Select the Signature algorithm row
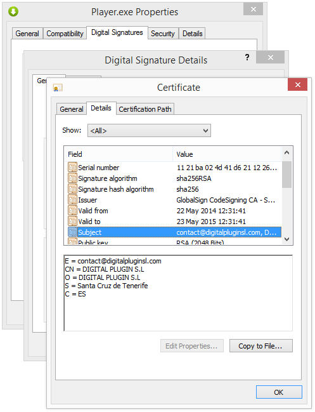315x412 pixels. (173, 178)
